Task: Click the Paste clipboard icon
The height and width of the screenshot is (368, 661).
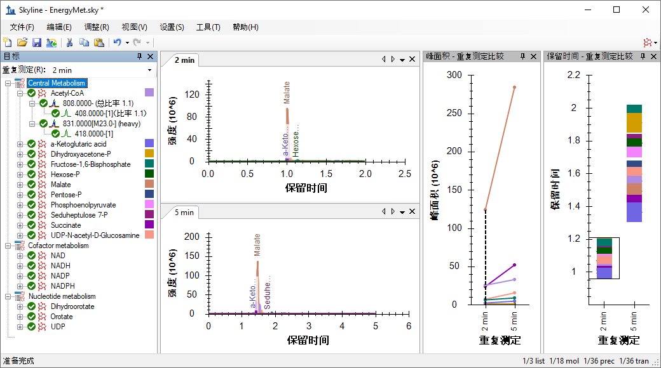Action: tap(99, 43)
